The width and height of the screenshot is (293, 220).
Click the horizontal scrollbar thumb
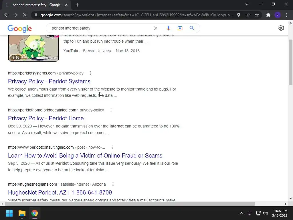pos(130,204)
